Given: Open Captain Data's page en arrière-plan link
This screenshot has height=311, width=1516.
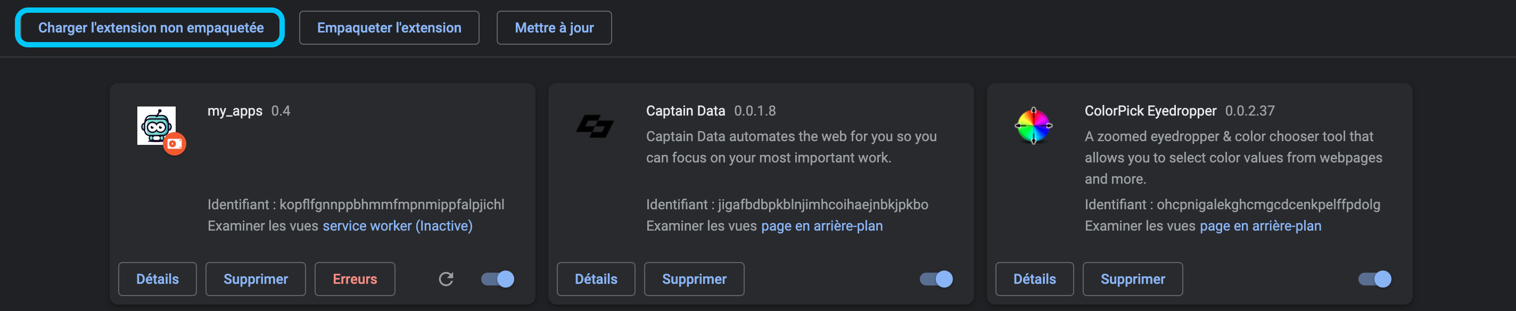Looking at the screenshot, I should tap(821, 226).
